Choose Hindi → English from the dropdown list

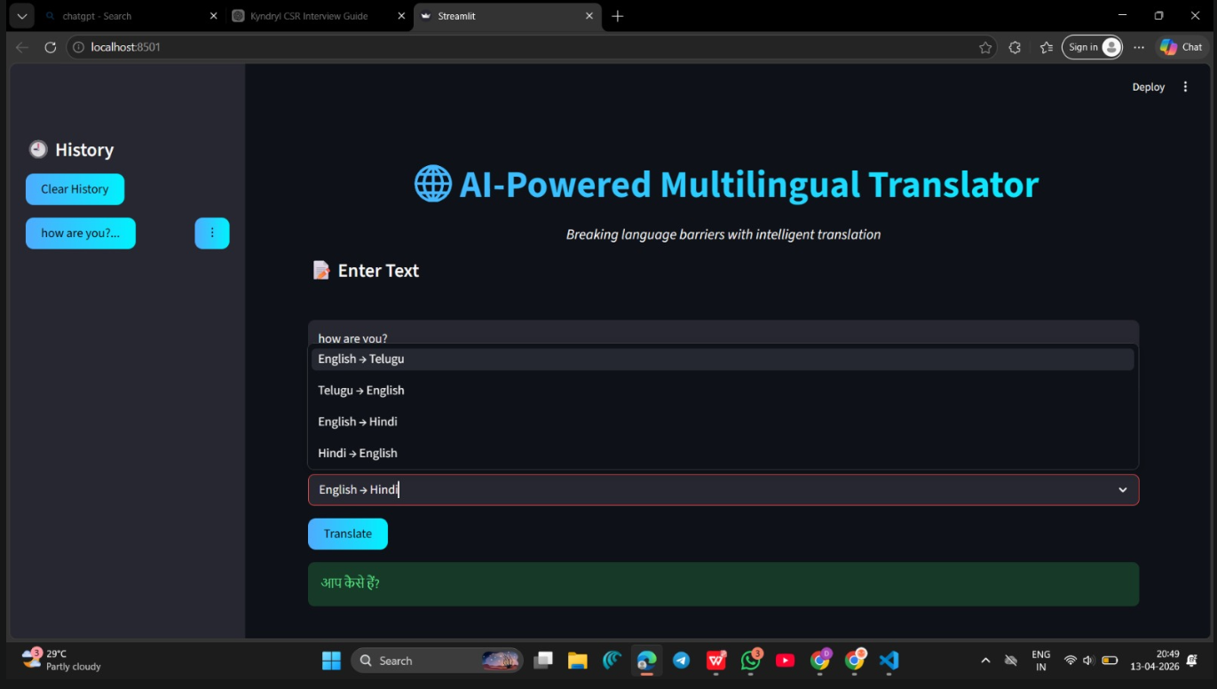tap(723, 453)
